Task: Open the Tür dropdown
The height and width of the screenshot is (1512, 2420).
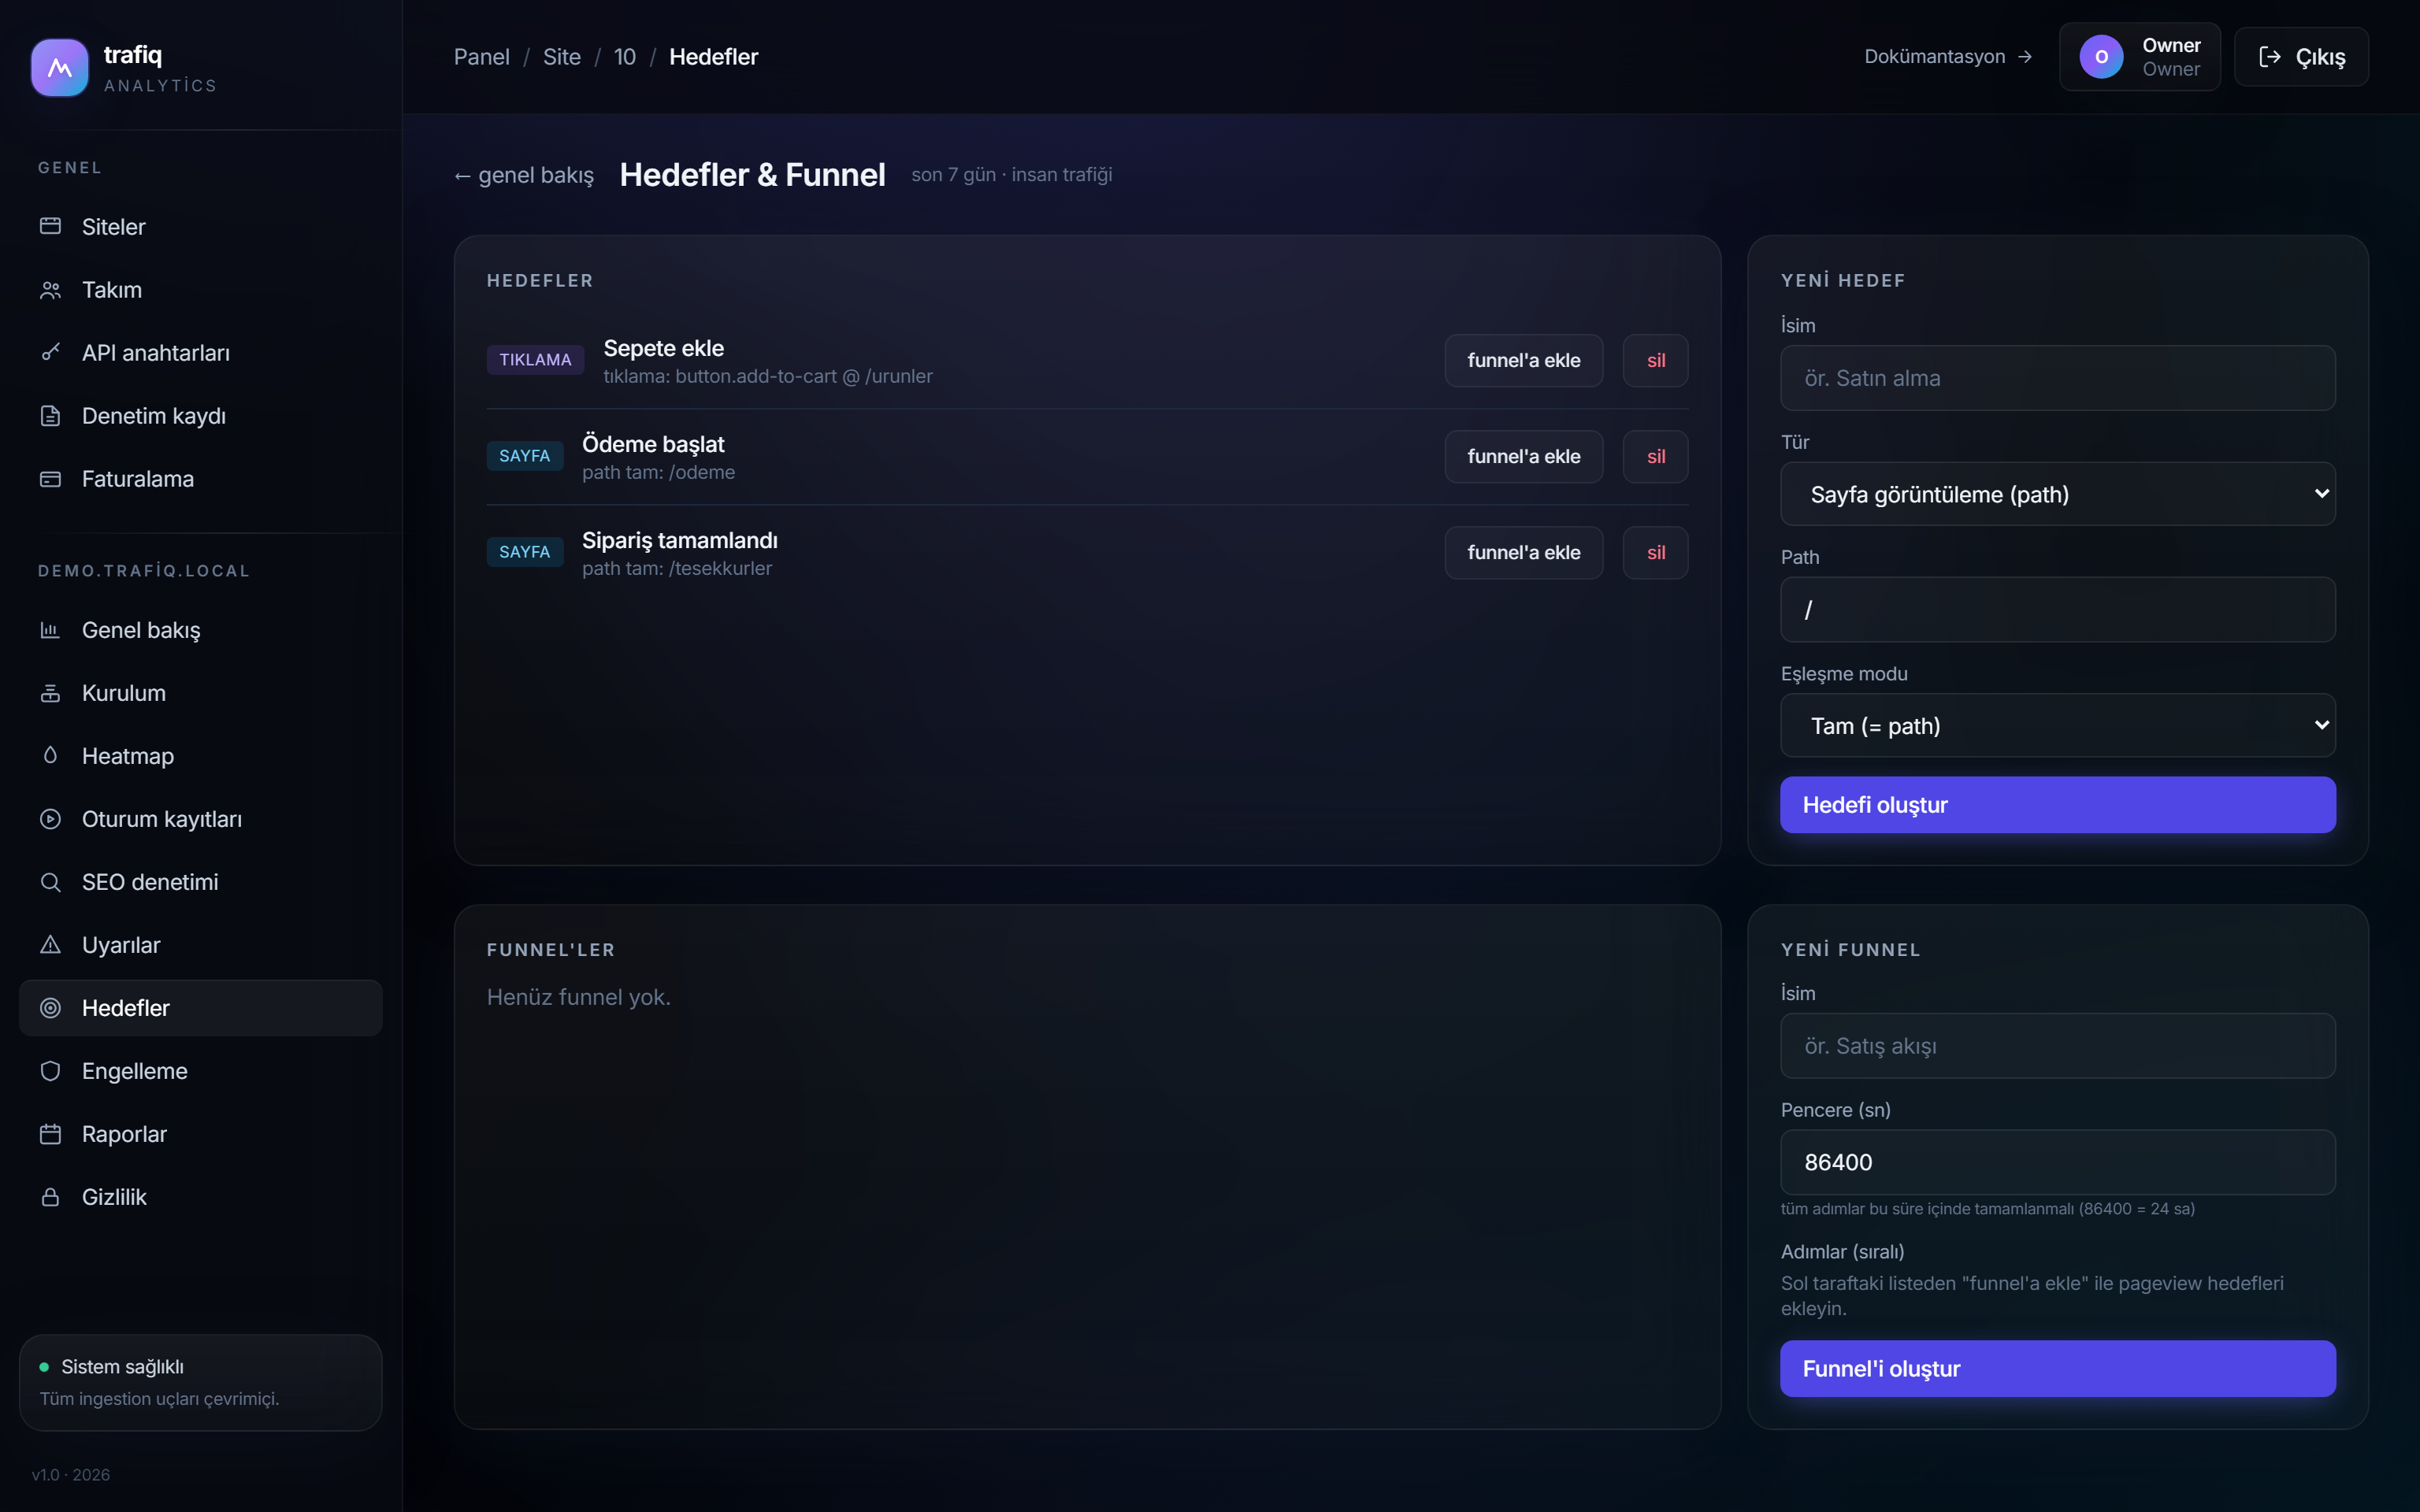Action: coord(2057,494)
